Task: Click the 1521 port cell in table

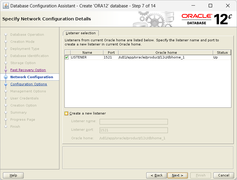Action: click(111, 57)
